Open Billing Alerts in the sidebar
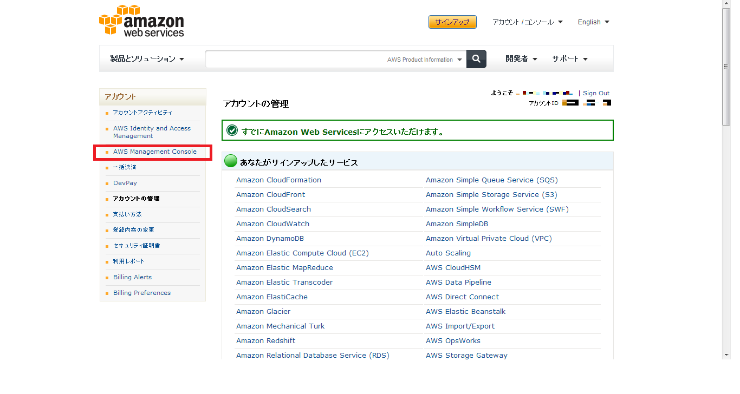Viewport: 740px width, 394px height. pyautogui.click(x=133, y=277)
